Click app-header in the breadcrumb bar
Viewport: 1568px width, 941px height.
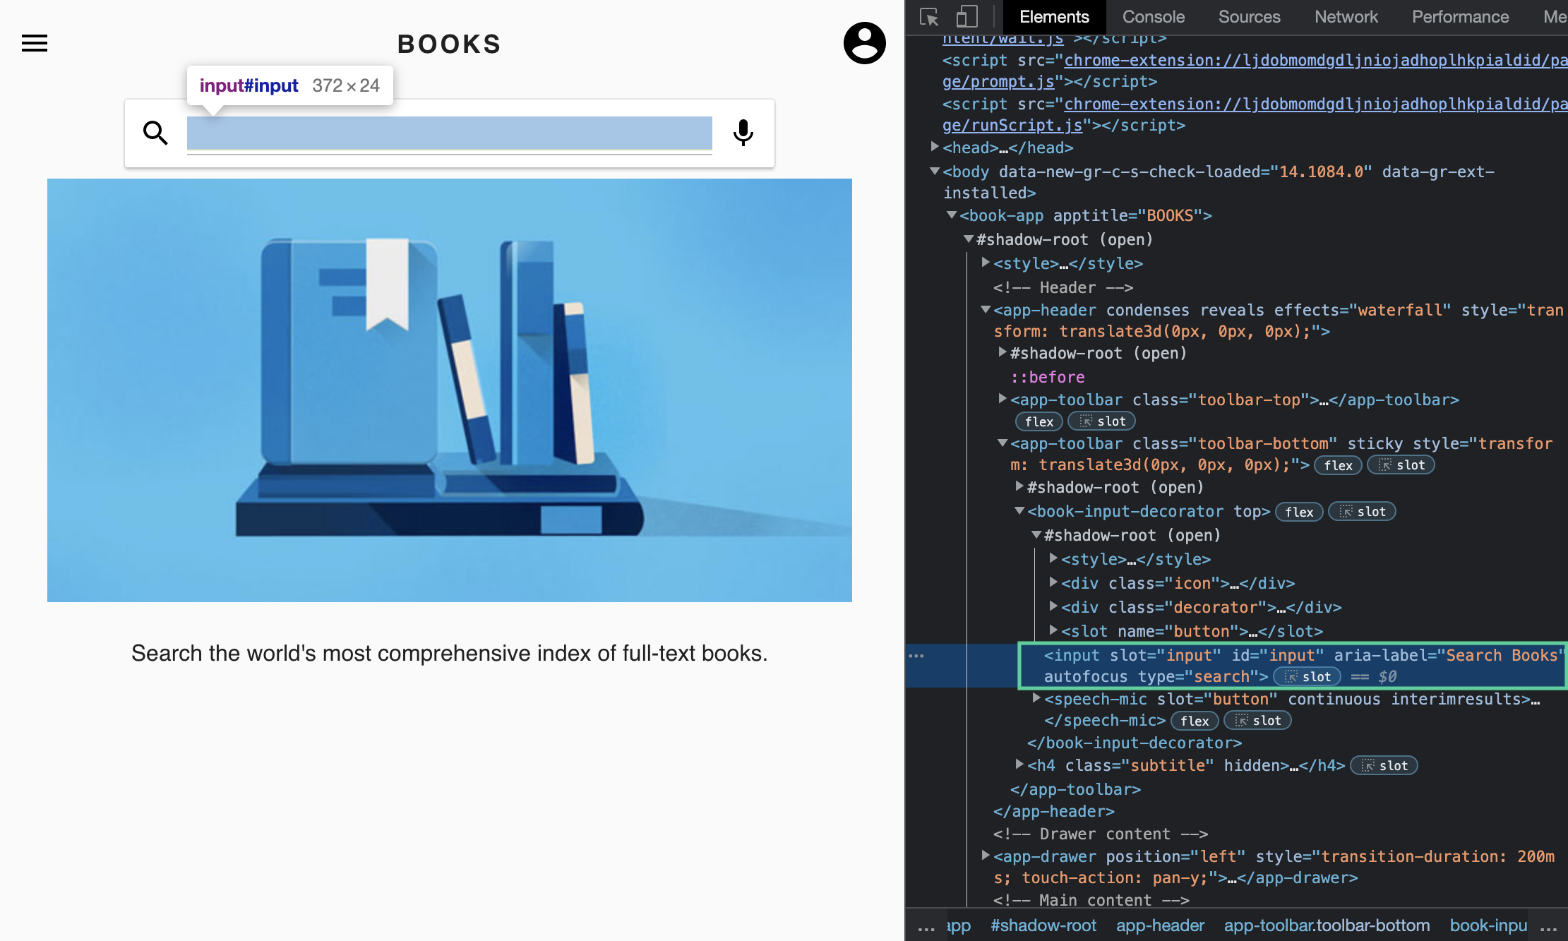click(x=1160, y=925)
